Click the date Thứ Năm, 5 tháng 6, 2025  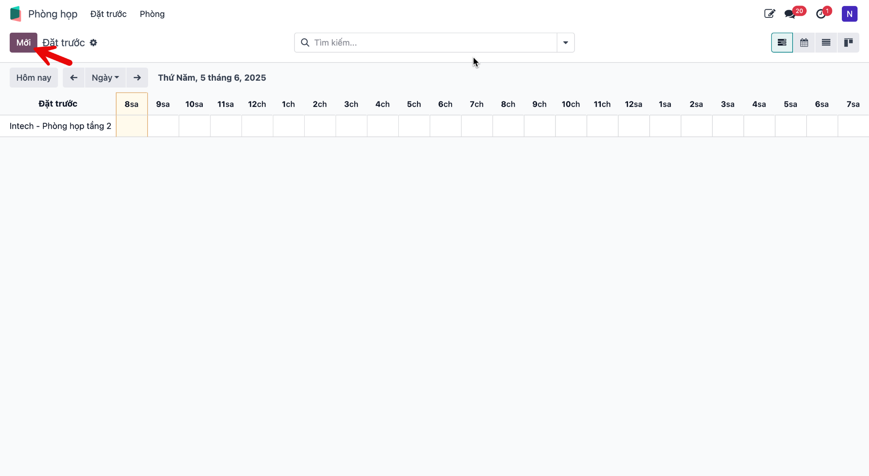(x=212, y=77)
